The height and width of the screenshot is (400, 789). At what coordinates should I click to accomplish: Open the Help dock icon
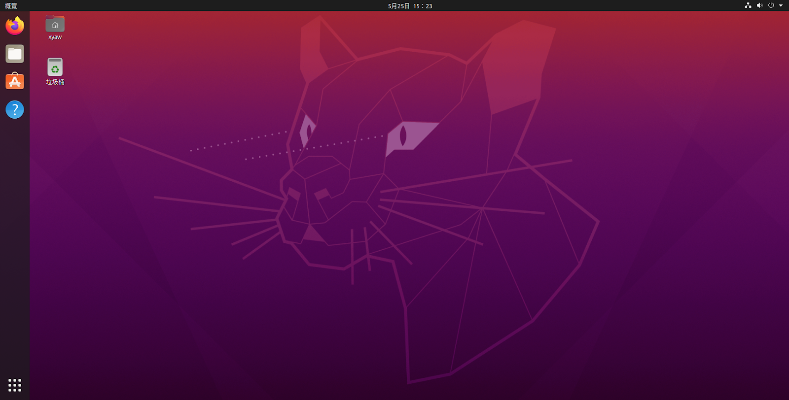(x=15, y=109)
